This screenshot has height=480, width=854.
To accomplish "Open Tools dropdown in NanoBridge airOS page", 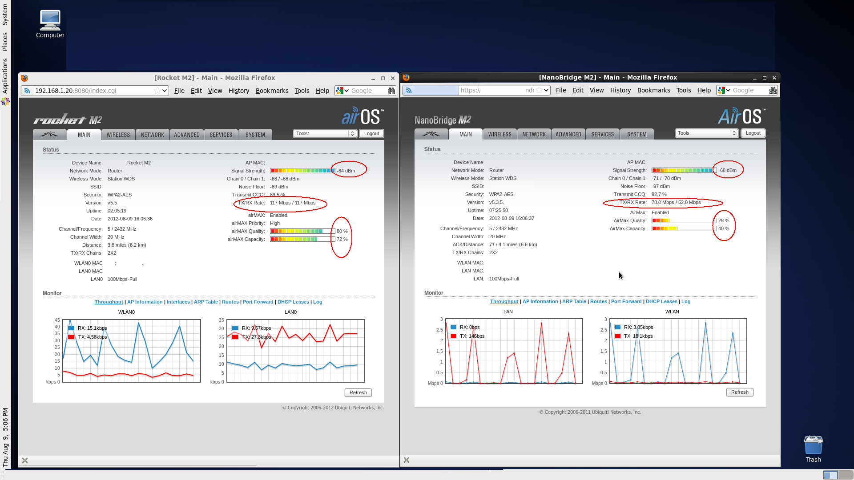I will pos(707,133).
